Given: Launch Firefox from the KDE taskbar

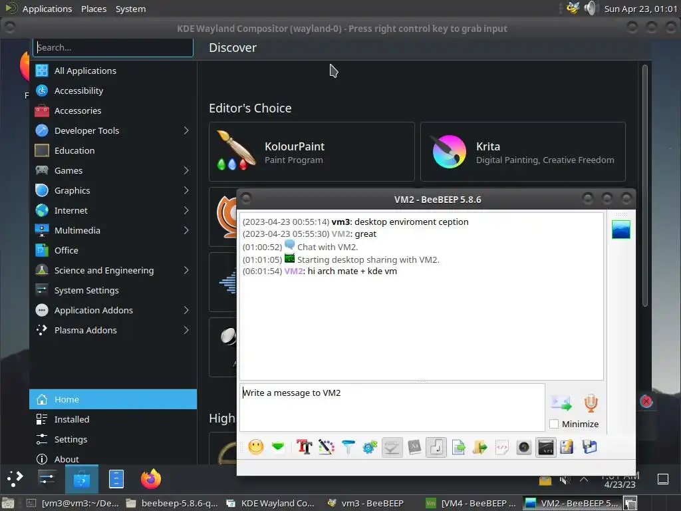Looking at the screenshot, I should 151,479.
